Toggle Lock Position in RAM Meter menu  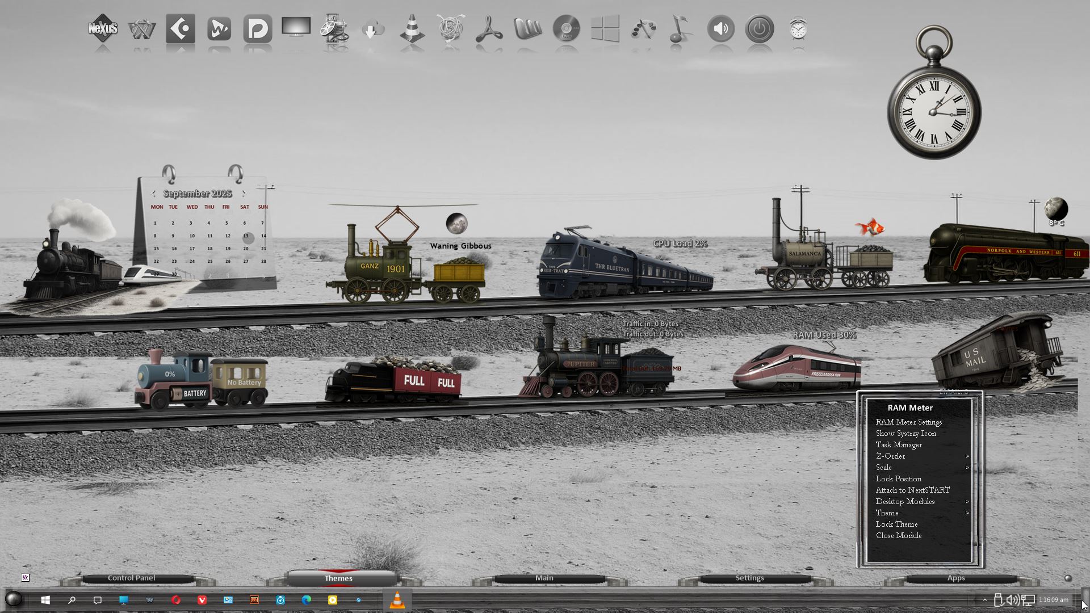tap(898, 478)
